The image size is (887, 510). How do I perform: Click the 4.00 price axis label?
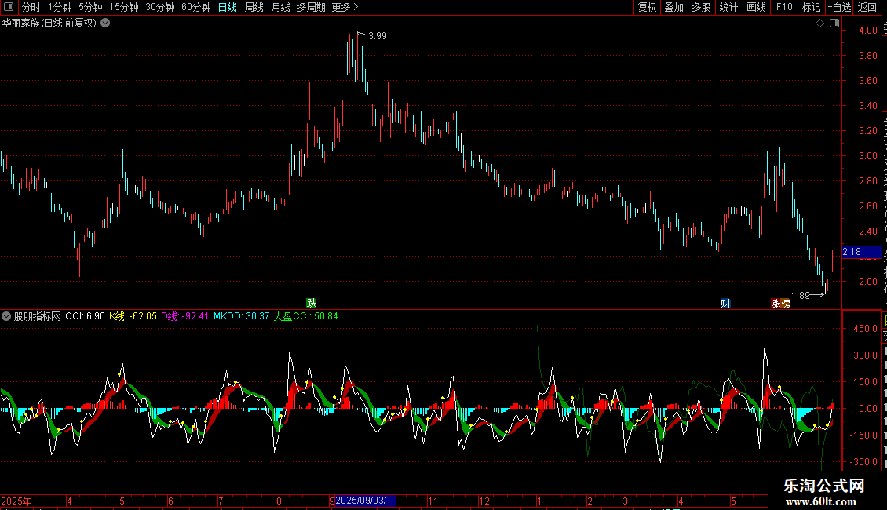(868, 31)
